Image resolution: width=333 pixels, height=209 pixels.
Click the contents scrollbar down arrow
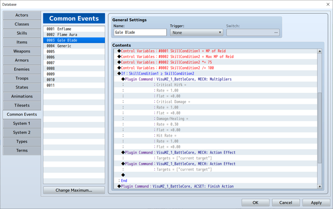(x=320, y=186)
